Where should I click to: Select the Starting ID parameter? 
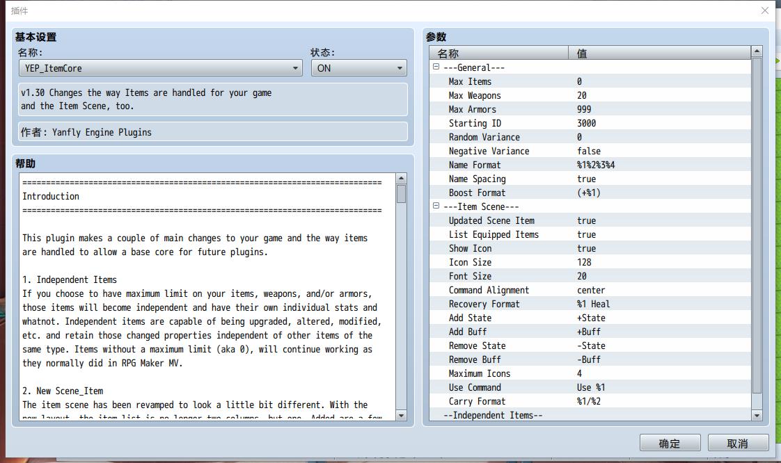click(590, 123)
